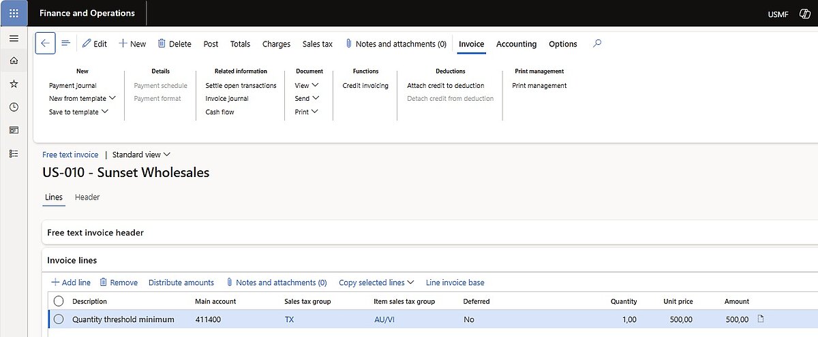The height and width of the screenshot is (337, 818).
Task: Open Workspaces icon in the sidebar
Action: pos(14,130)
